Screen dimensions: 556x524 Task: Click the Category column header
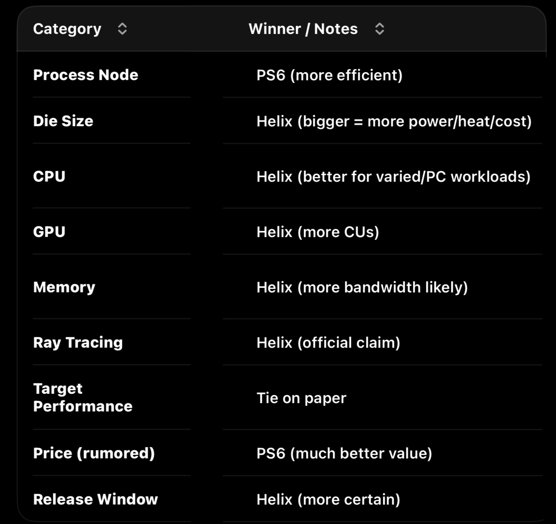(67, 29)
